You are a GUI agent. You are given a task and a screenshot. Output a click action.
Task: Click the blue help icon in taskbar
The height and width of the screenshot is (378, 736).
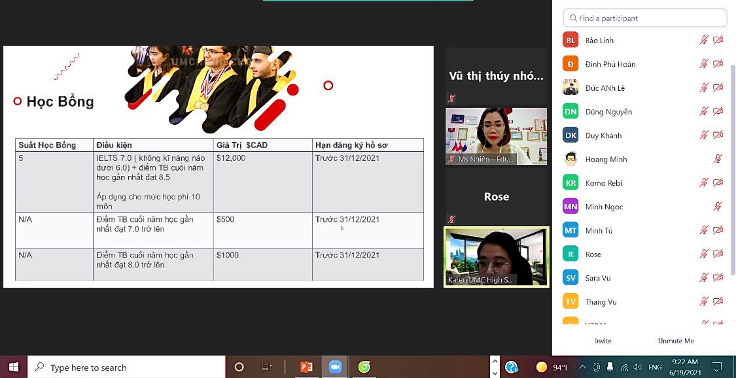pos(512,367)
